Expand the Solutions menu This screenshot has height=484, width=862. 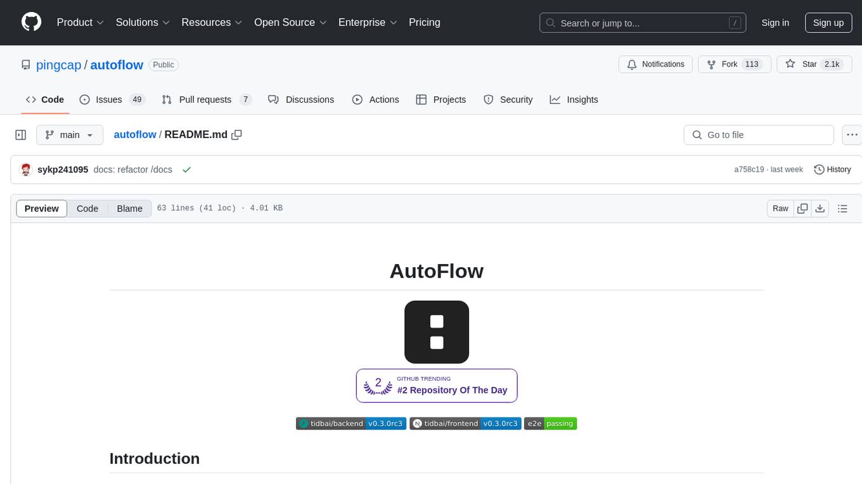(143, 22)
